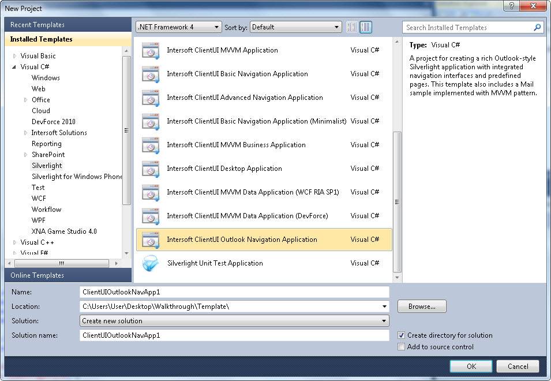Image resolution: width=551 pixels, height=381 pixels.
Task: Click the vertical scrollbar thumb in template list
Action: 397,201
